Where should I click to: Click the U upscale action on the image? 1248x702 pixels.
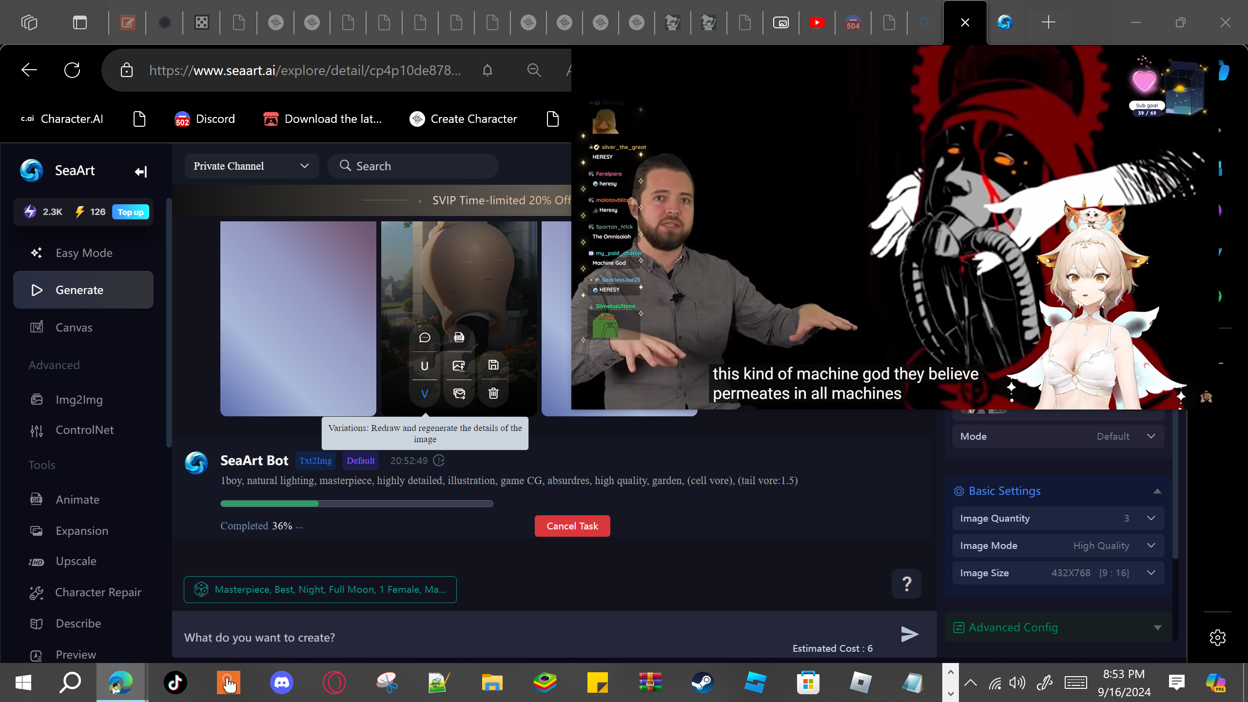(x=425, y=366)
